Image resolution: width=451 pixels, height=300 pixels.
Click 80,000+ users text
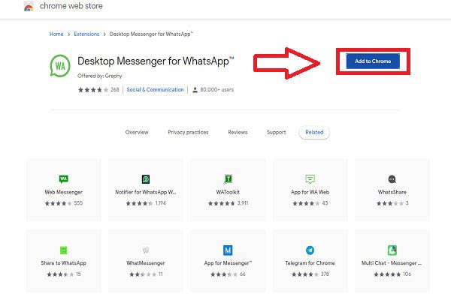[x=217, y=89]
